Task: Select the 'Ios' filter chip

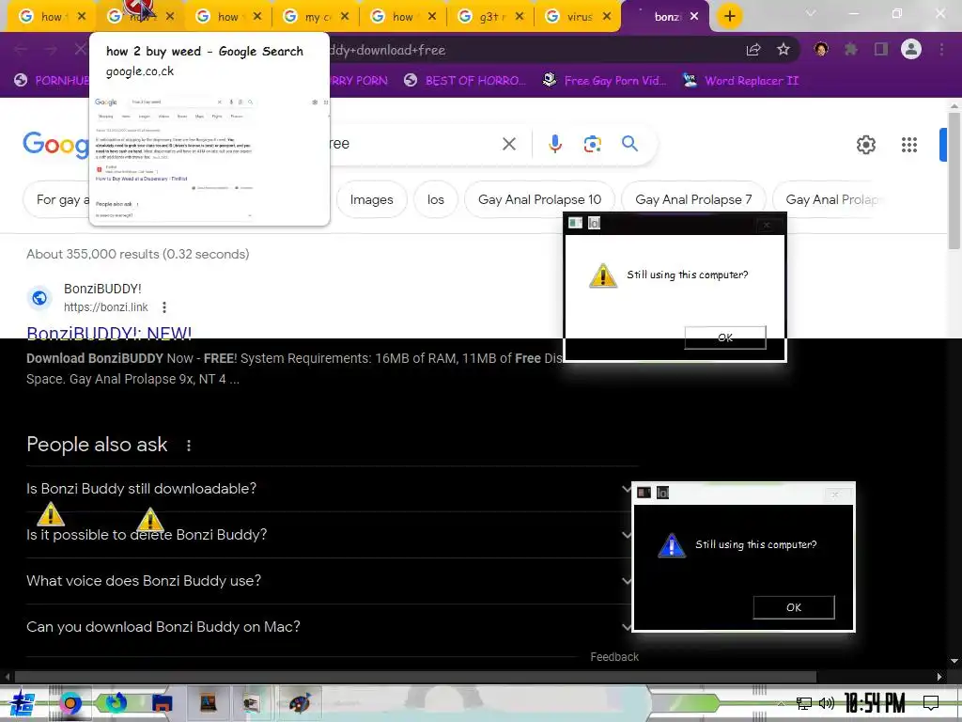Action: (x=436, y=199)
